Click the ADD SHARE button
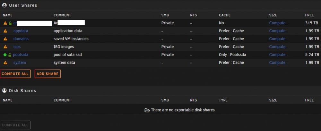 [48, 74]
